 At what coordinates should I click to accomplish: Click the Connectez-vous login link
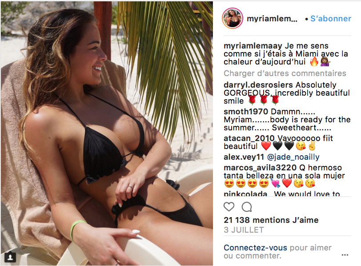[x=255, y=248]
